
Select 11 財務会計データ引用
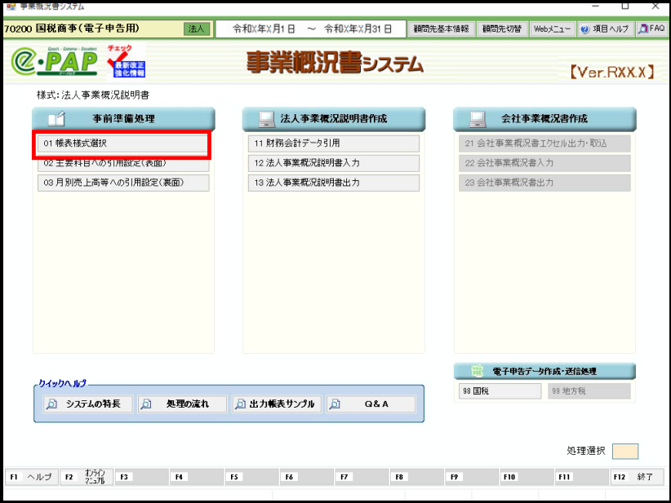[333, 143]
